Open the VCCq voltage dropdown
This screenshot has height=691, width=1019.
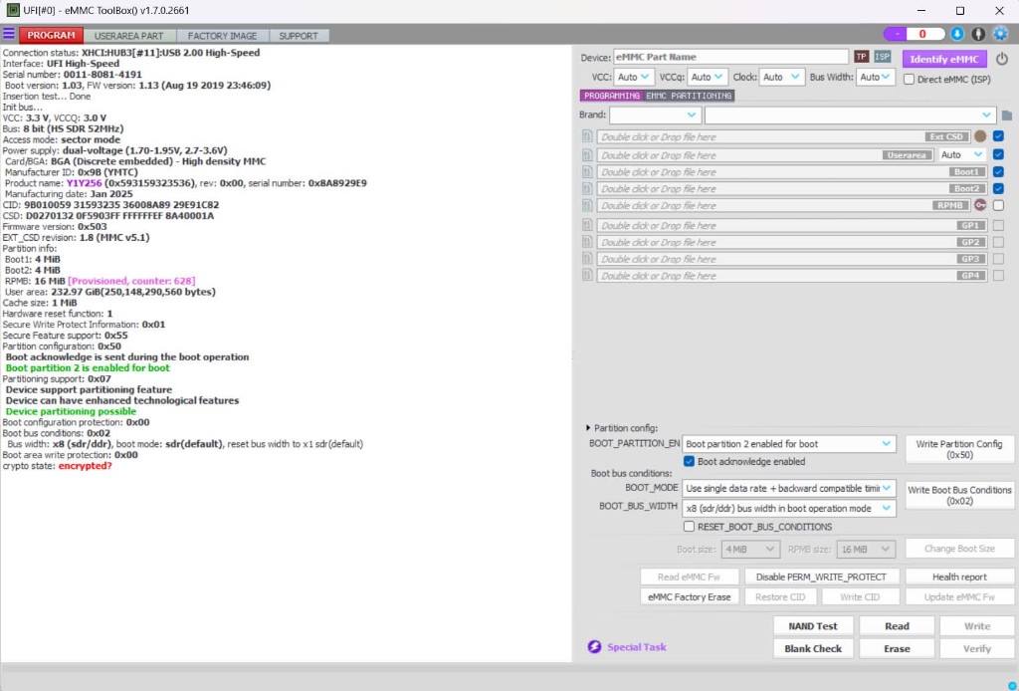click(x=708, y=77)
